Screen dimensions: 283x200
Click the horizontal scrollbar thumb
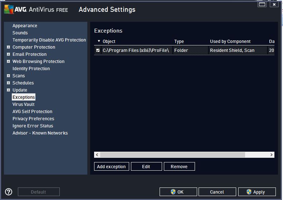point(172,155)
